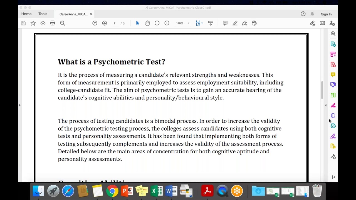356x200 pixels.
Task: Open the notifications bell
Action: pos(312,14)
